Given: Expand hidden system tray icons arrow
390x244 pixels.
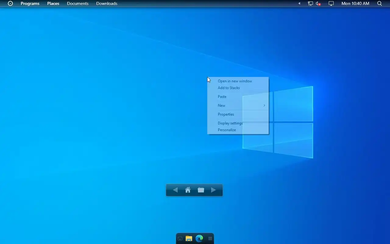Looking at the screenshot, I should pyautogui.click(x=299, y=3).
